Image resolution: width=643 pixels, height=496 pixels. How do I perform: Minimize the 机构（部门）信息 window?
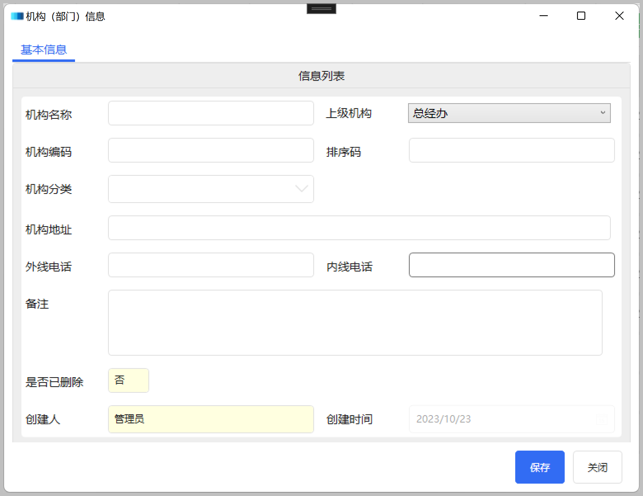click(x=544, y=16)
